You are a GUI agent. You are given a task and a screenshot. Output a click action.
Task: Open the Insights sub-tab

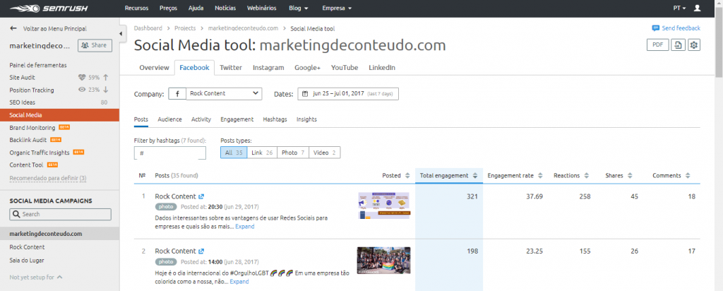click(x=306, y=119)
